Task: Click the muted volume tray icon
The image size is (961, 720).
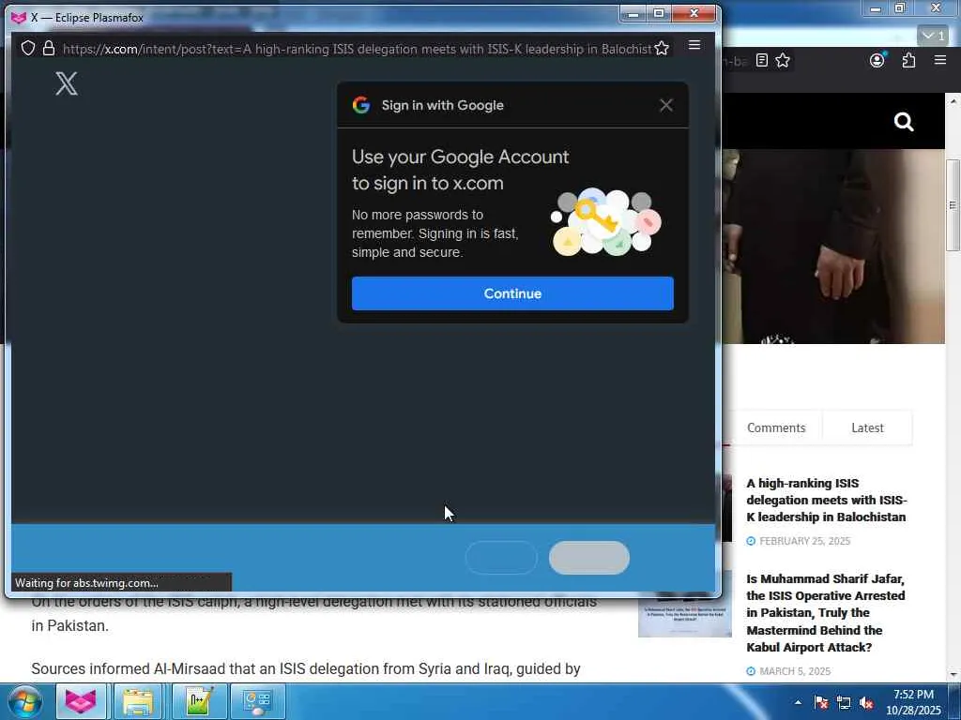Action: click(866, 702)
